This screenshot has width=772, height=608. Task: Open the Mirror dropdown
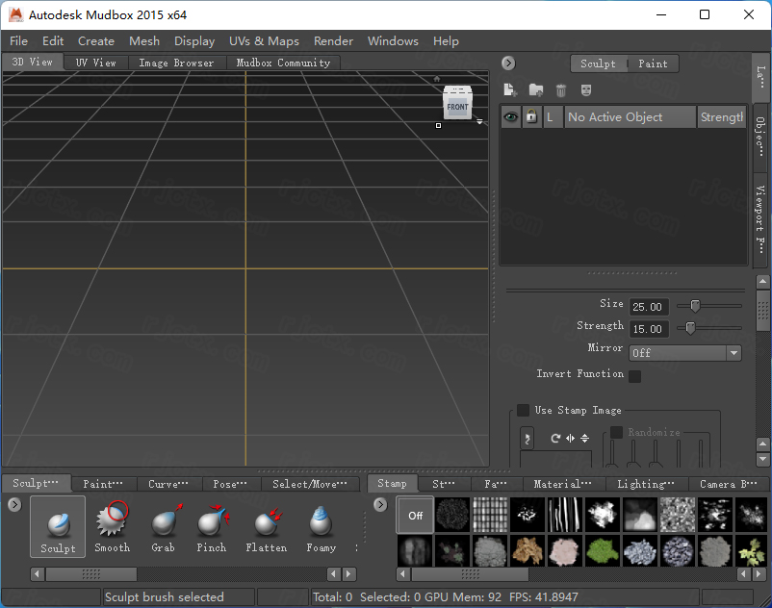tap(684, 353)
